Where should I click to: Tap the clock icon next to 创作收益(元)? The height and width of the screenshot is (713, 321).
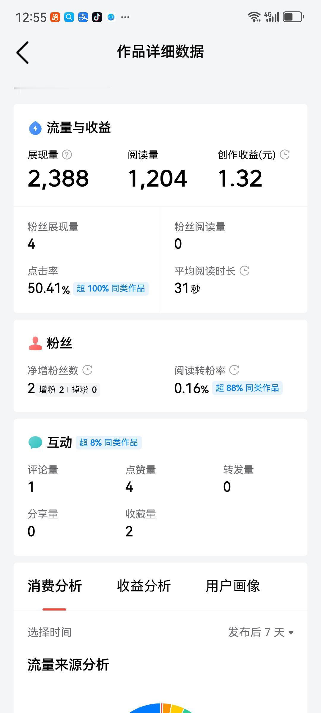tap(285, 154)
